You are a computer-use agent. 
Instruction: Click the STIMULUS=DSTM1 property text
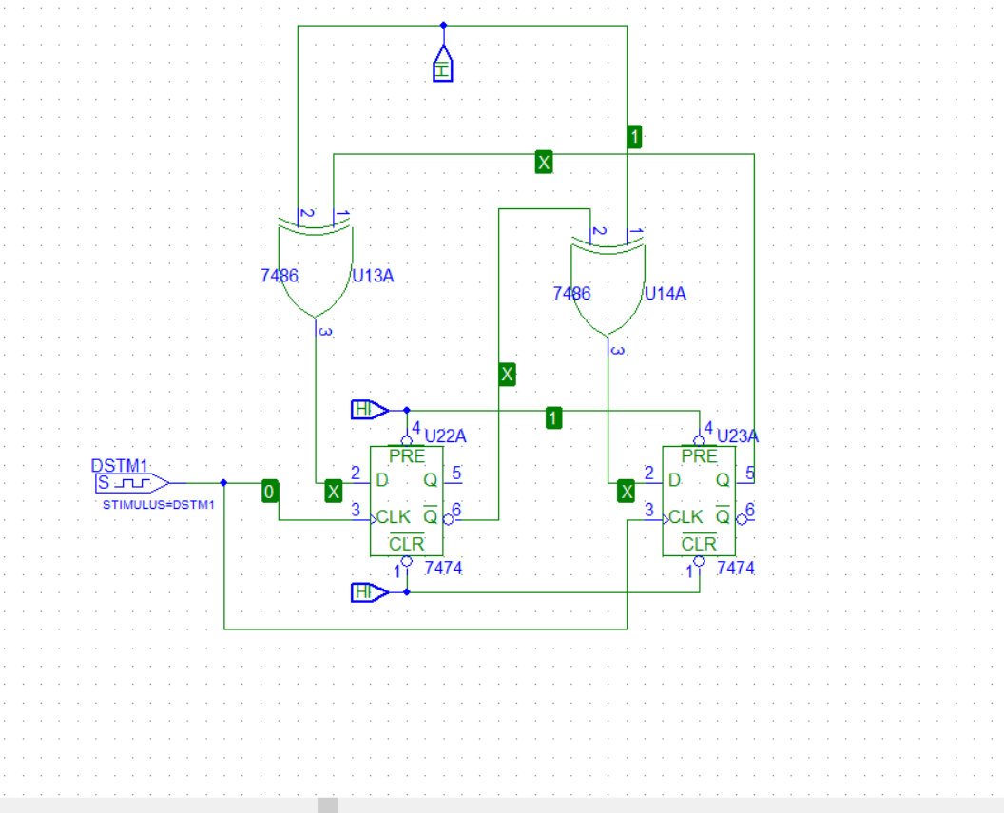pos(159,505)
